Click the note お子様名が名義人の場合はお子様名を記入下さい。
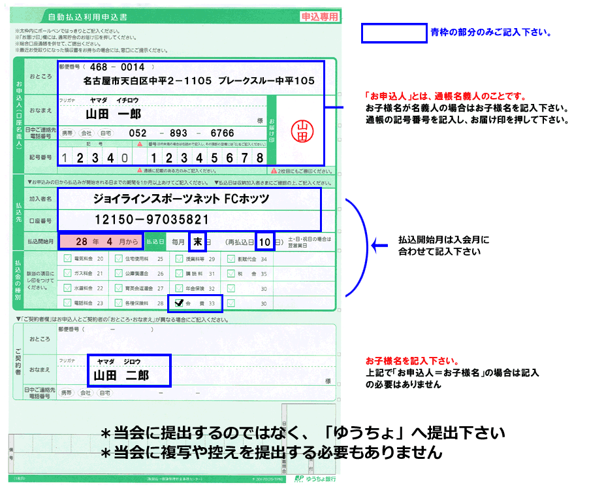This screenshot has width=589, height=487. coord(468,109)
